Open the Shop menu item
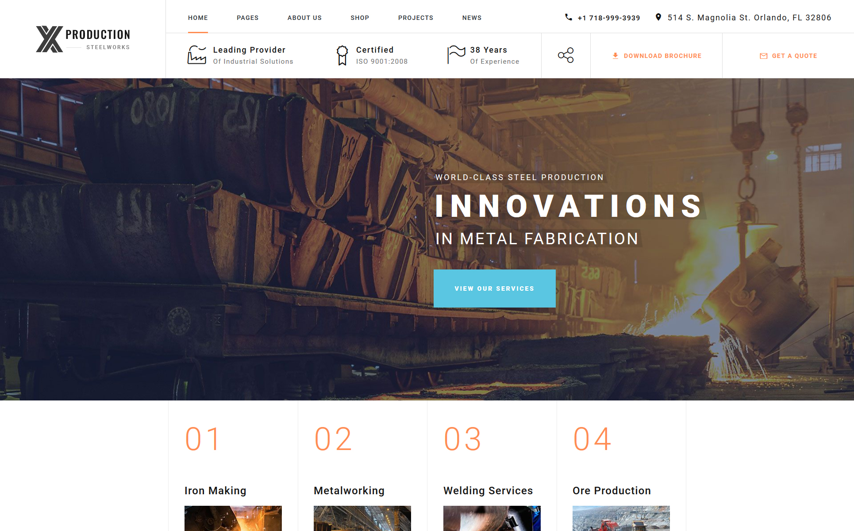 (360, 18)
